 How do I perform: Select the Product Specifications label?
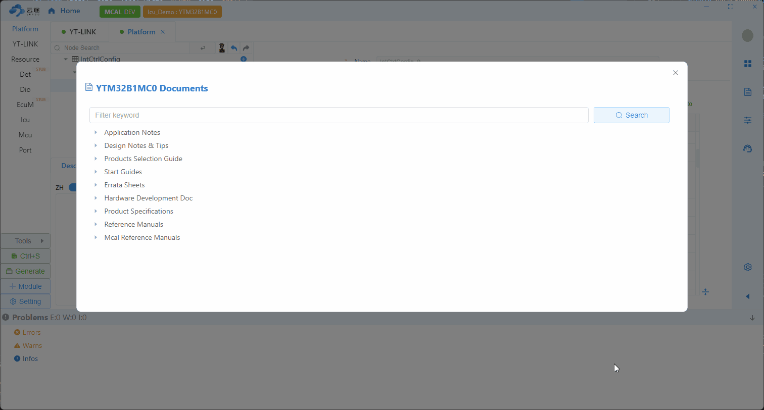pos(138,211)
